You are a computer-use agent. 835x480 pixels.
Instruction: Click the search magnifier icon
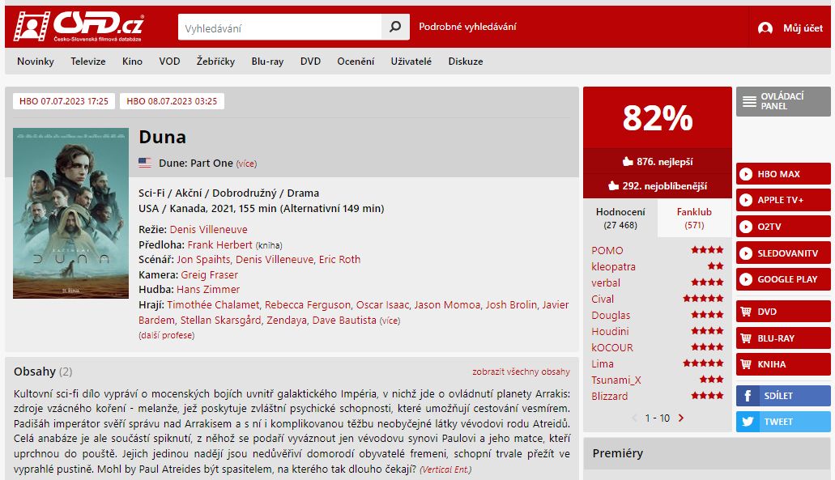click(x=395, y=27)
